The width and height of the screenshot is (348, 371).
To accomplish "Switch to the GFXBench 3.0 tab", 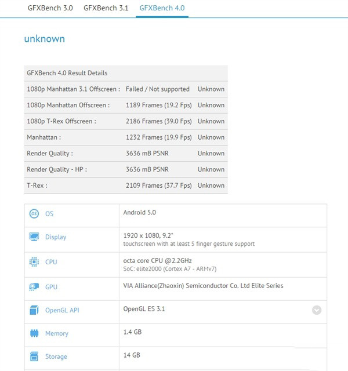I will pos(50,8).
